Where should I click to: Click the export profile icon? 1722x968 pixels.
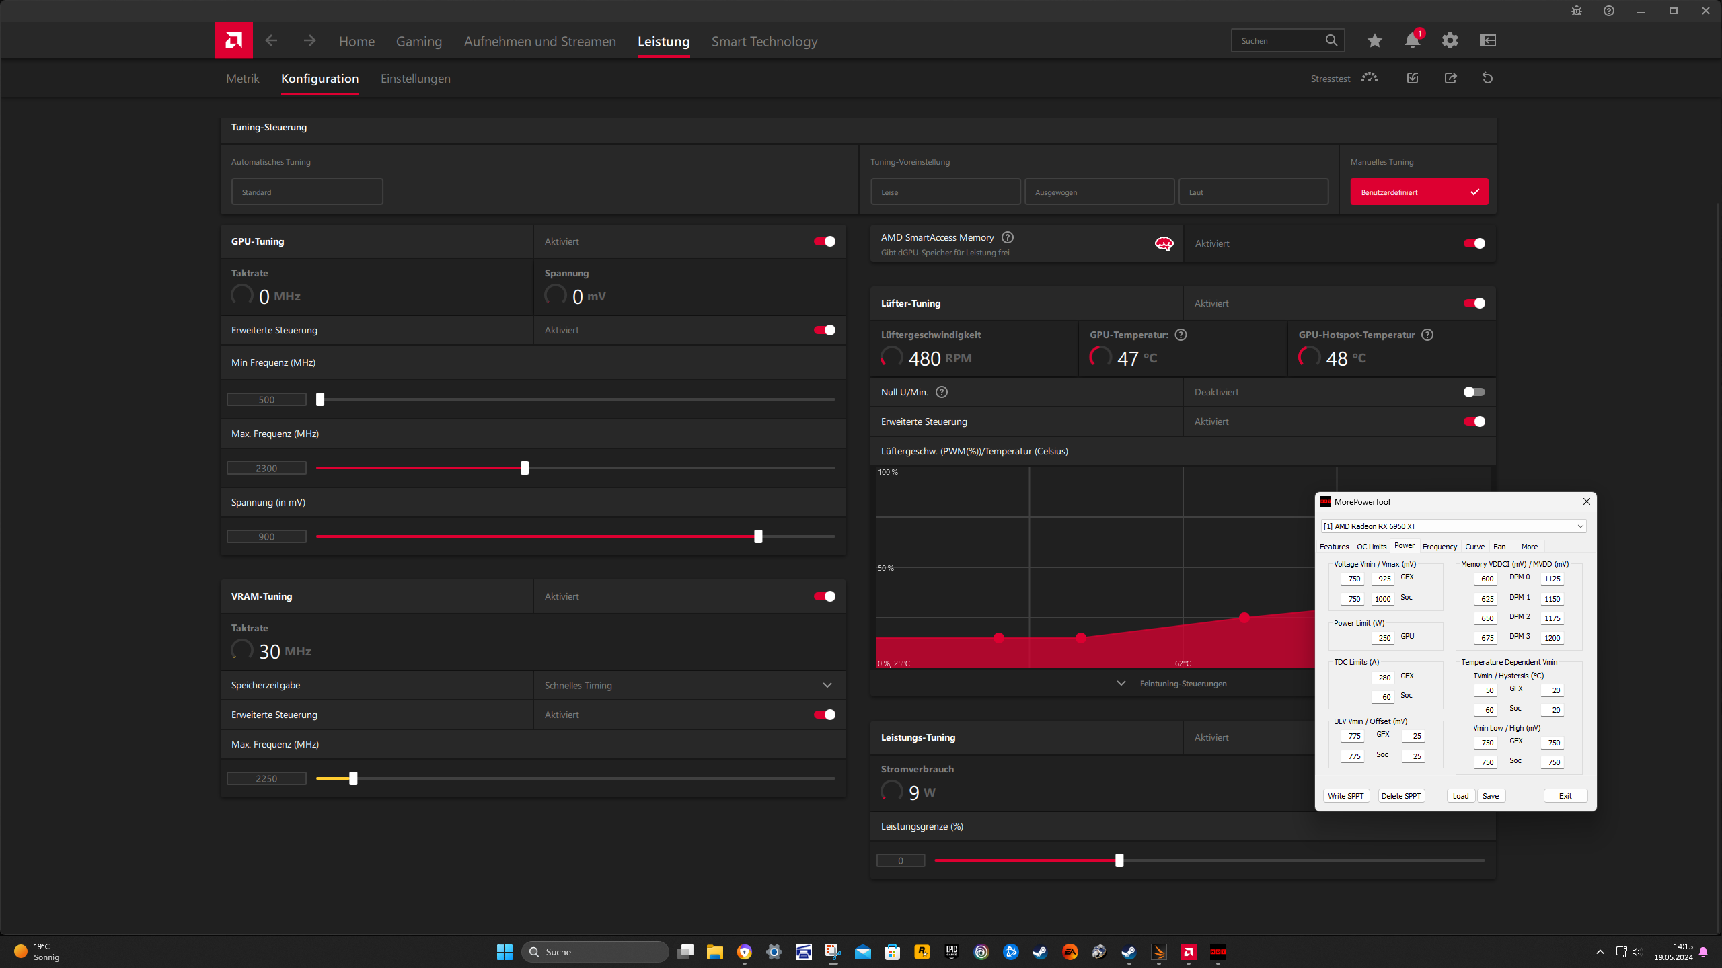click(x=1450, y=78)
